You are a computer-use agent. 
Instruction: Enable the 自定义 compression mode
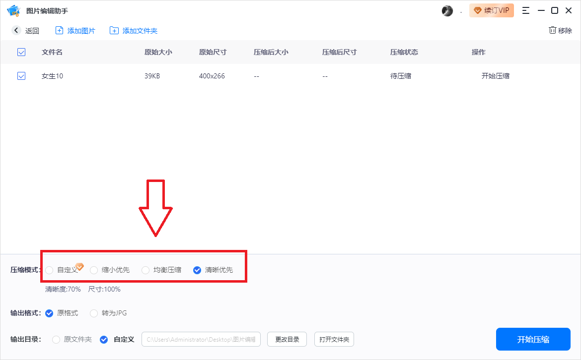50,270
